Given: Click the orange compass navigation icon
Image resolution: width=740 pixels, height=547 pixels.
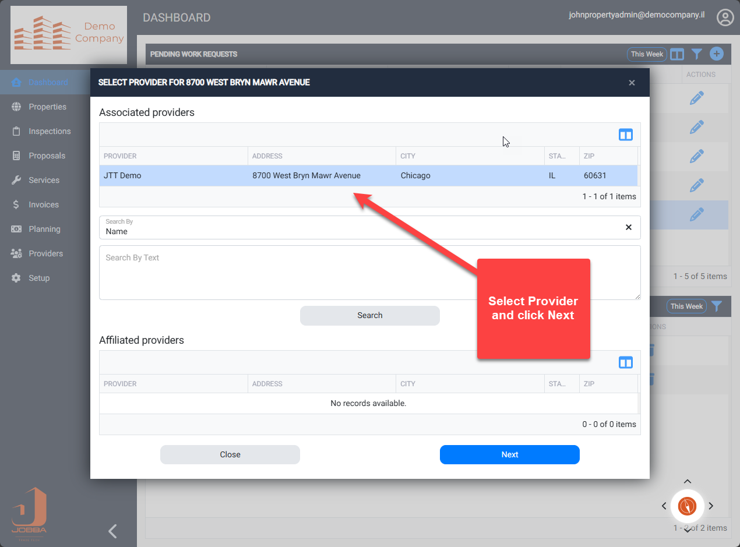Looking at the screenshot, I should pos(688,506).
